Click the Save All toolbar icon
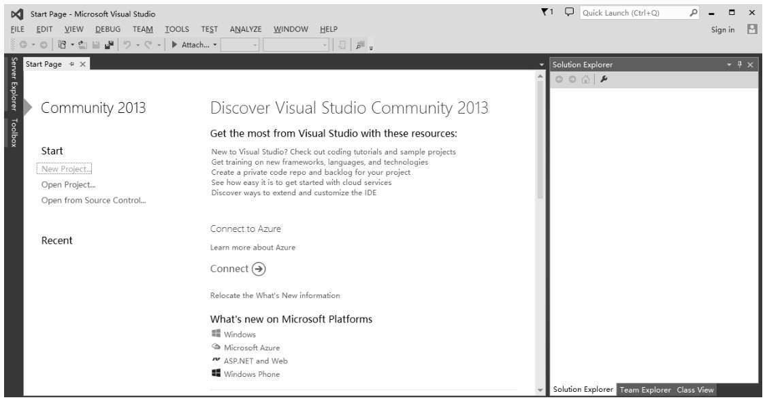This screenshot has width=765, height=400. 110,45
